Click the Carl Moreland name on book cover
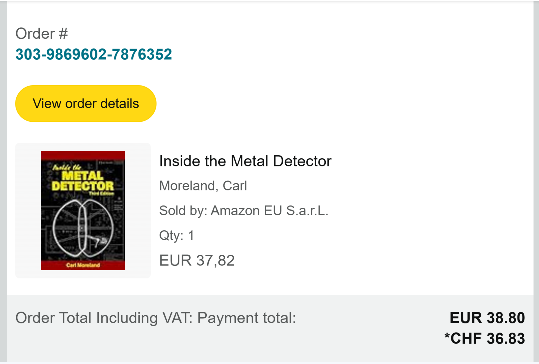The image size is (539, 364). pos(83,265)
